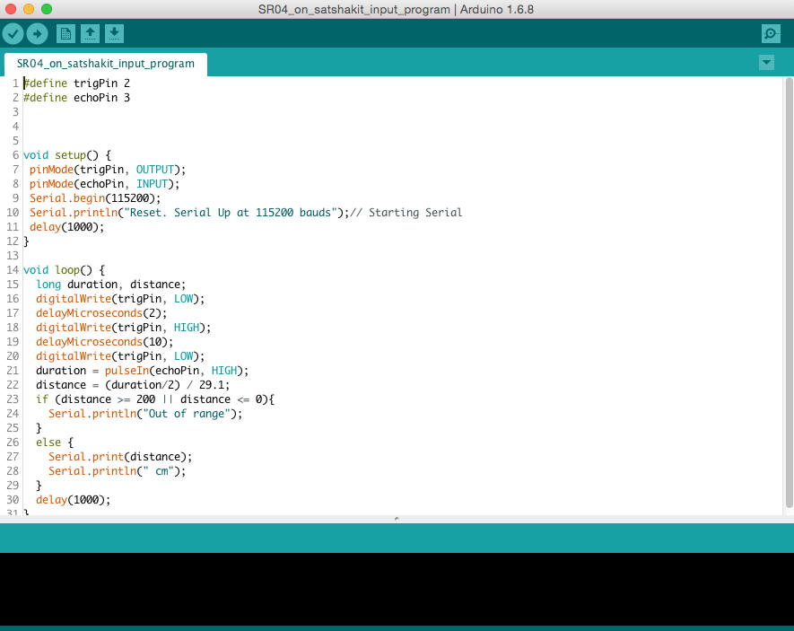Click the '#define echoPin 3' line
This screenshot has height=631, width=794.
click(x=77, y=97)
